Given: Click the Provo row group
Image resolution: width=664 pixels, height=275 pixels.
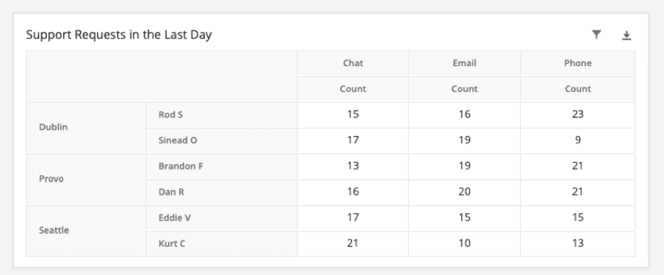Looking at the screenshot, I should [x=86, y=179].
